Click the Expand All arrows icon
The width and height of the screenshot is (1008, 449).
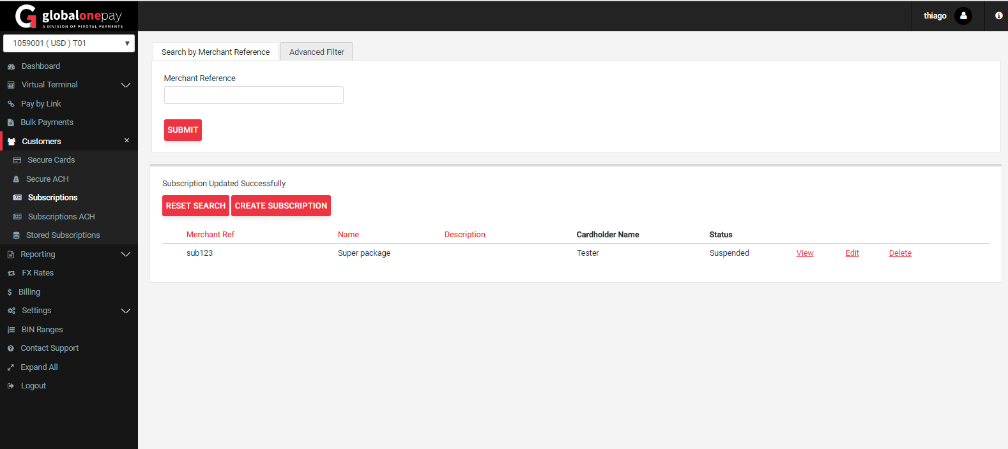[x=11, y=367]
